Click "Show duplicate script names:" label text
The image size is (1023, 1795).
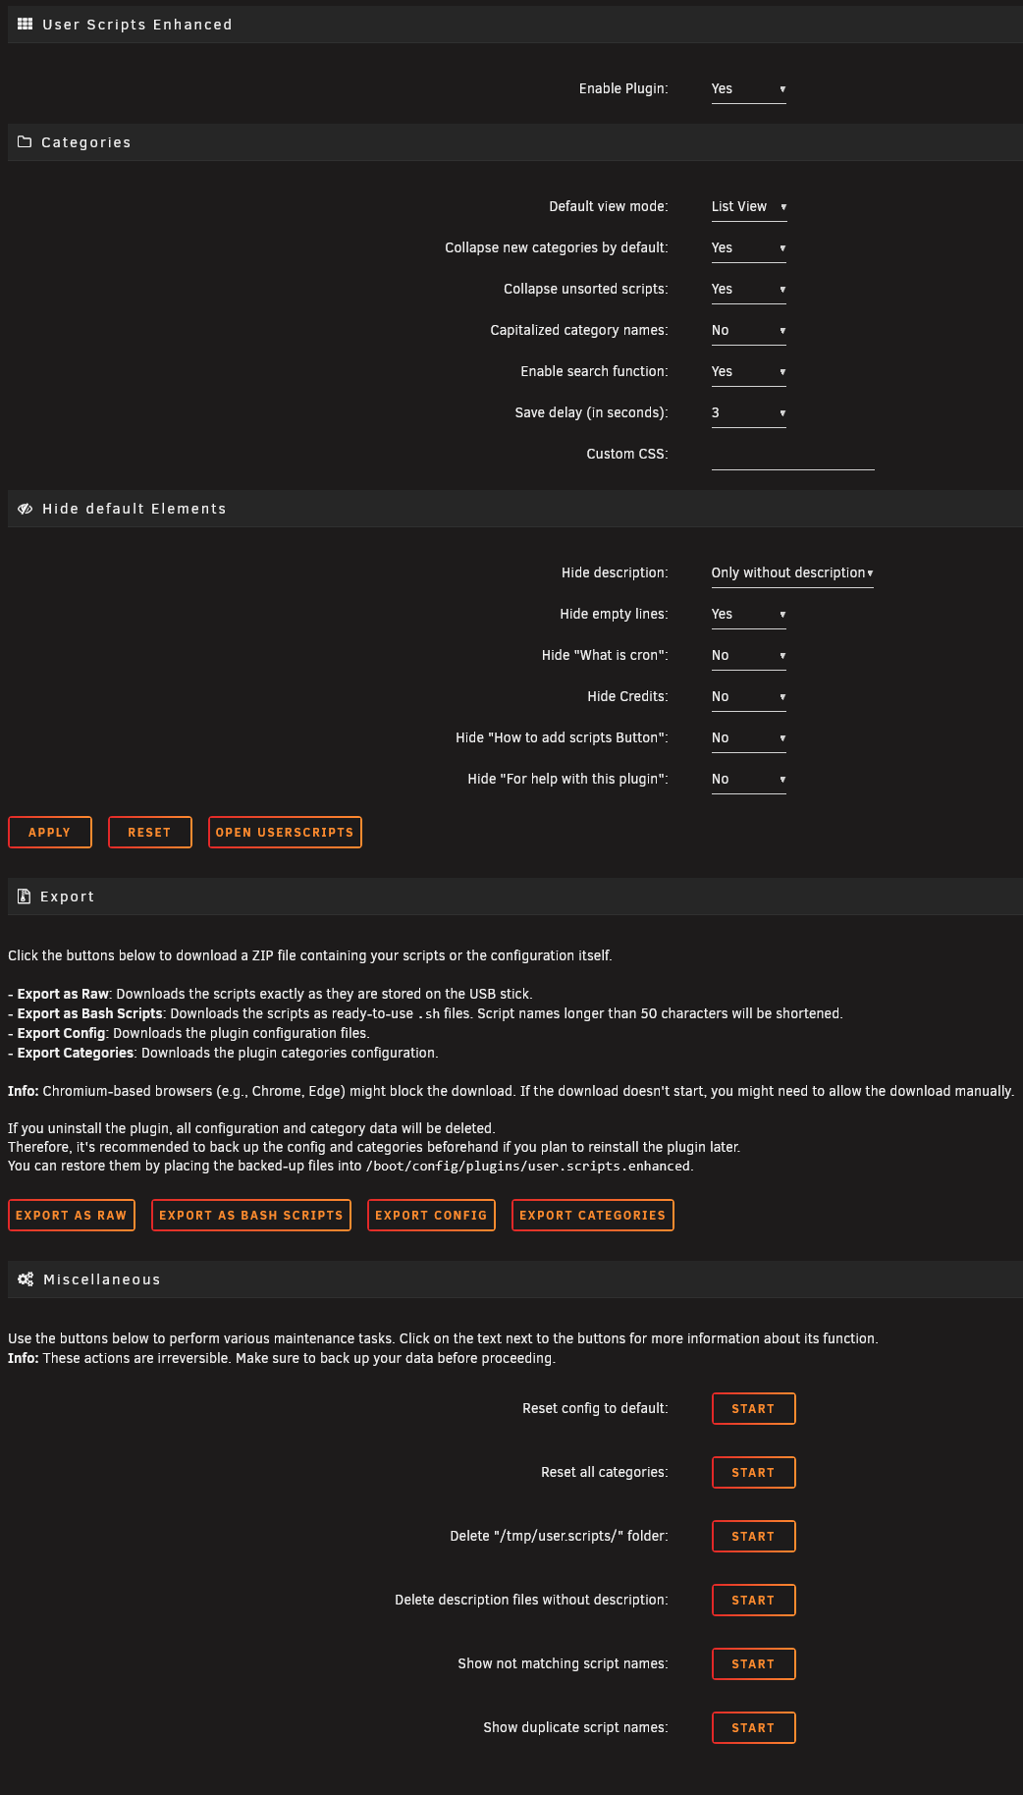(x=575, y=1727)
